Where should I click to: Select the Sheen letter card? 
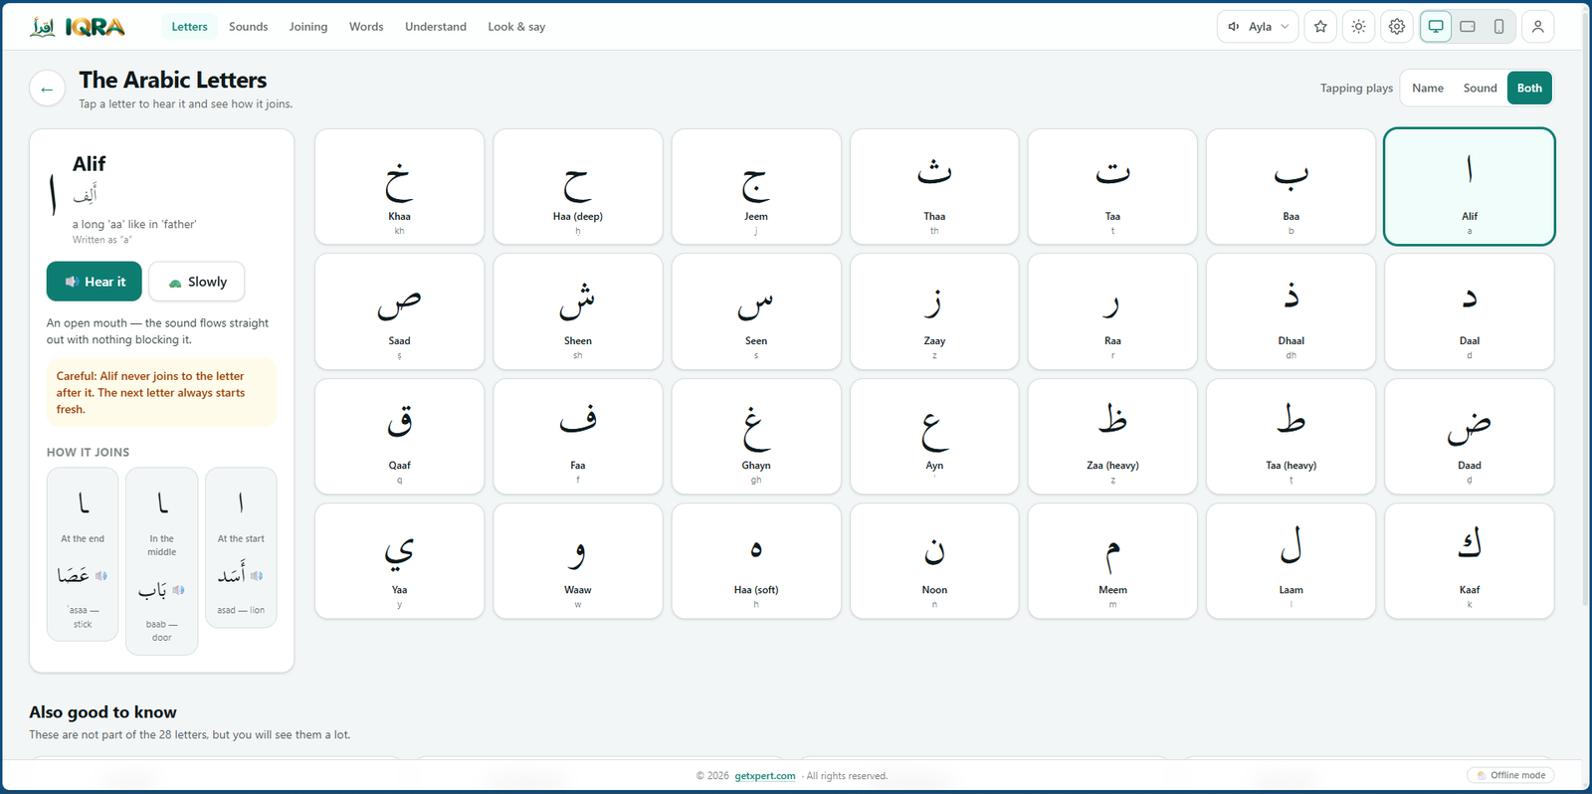coord(578,311)
